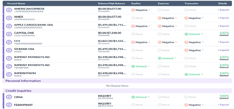Click the sync icon beside AMERICAN EXPRESS
The width and height of the screenshot is (234, 109).
click(9, 10)
